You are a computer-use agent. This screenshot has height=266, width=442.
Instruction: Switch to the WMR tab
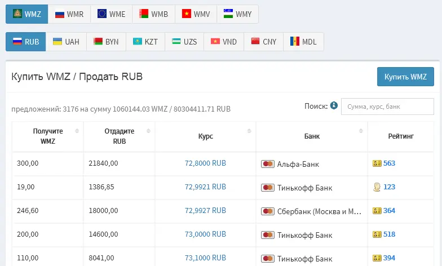[69, 14]
